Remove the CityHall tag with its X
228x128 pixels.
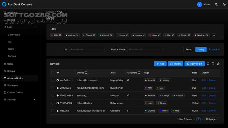(111, 35)
